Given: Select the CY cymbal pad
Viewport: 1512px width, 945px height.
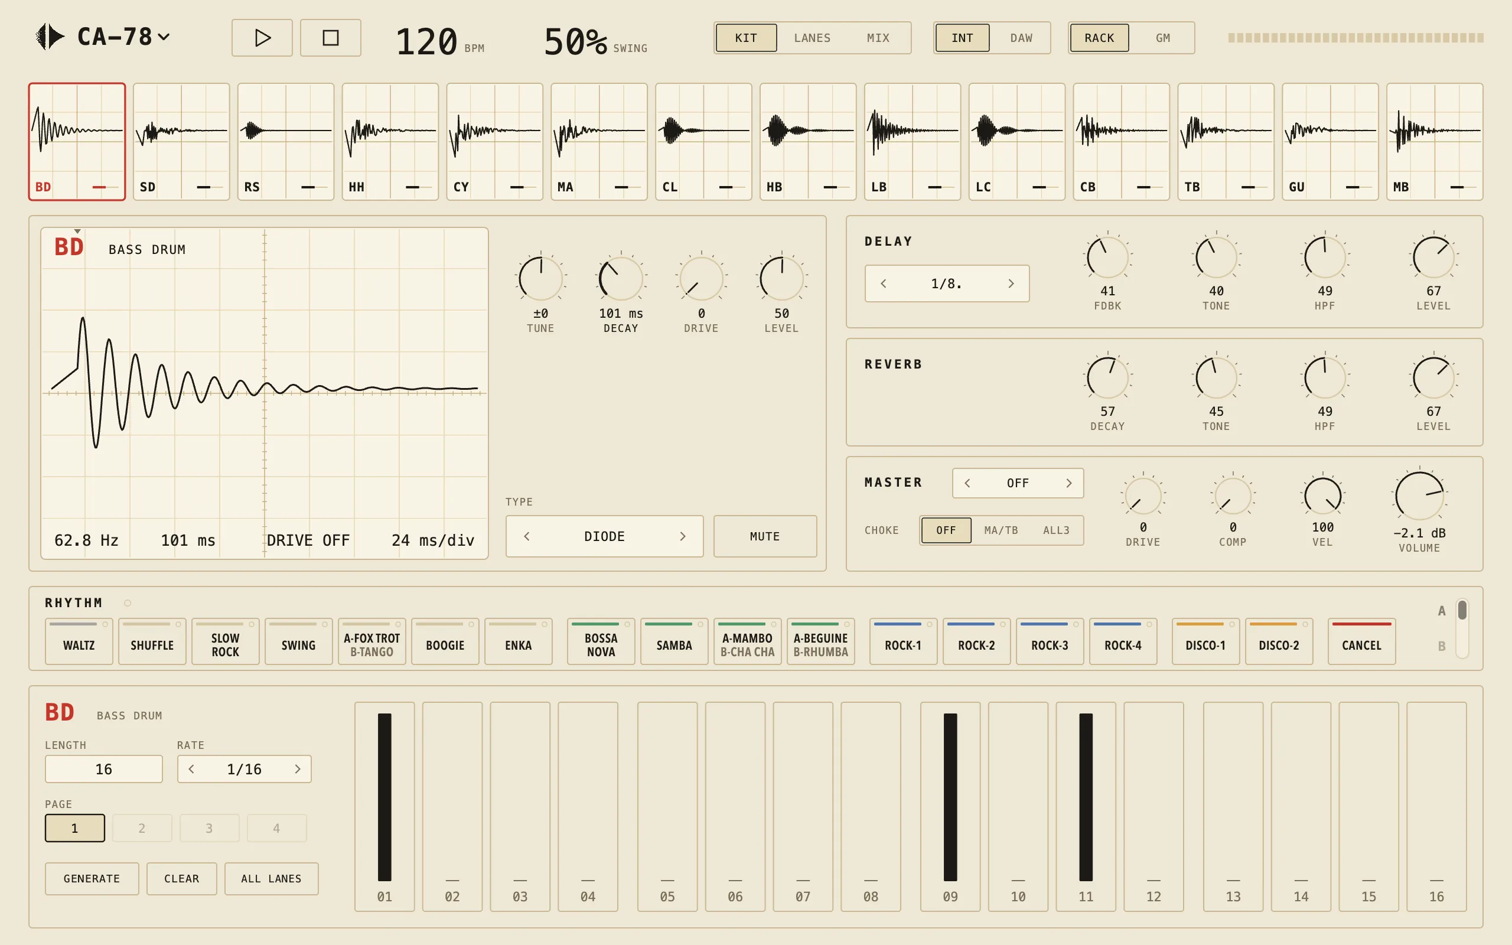Looking at the screenshot, I should (494, 141).
